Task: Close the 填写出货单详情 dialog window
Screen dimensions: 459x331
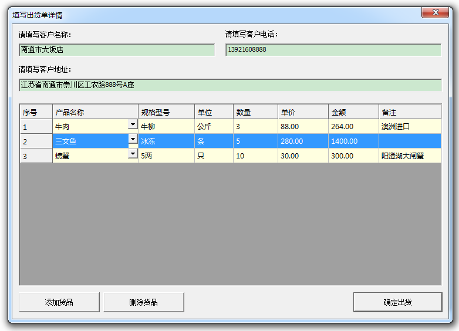Action: tap(435, 13)
